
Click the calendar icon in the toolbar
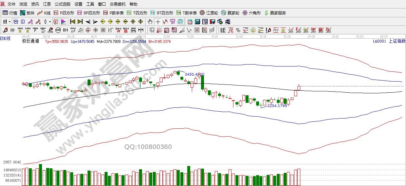coord(190,22)
